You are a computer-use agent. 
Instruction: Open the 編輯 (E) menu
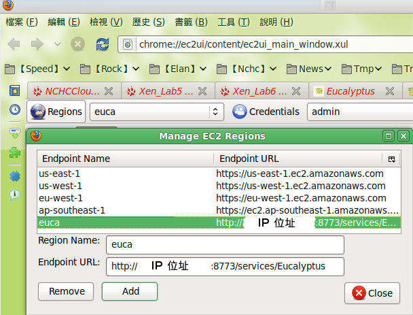click(64, 22)
